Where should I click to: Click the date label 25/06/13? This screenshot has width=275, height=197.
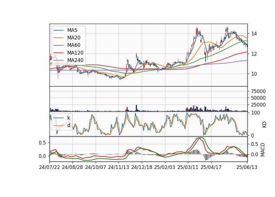pos(247,167)
